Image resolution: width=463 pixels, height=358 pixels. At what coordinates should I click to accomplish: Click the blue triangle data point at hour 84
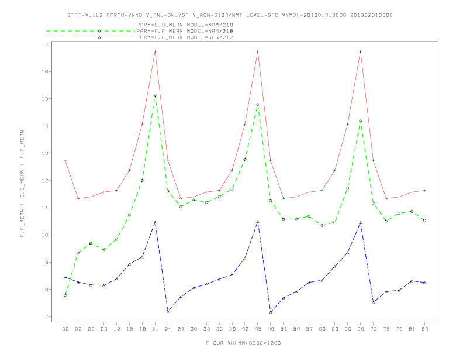tap(424, 283)
